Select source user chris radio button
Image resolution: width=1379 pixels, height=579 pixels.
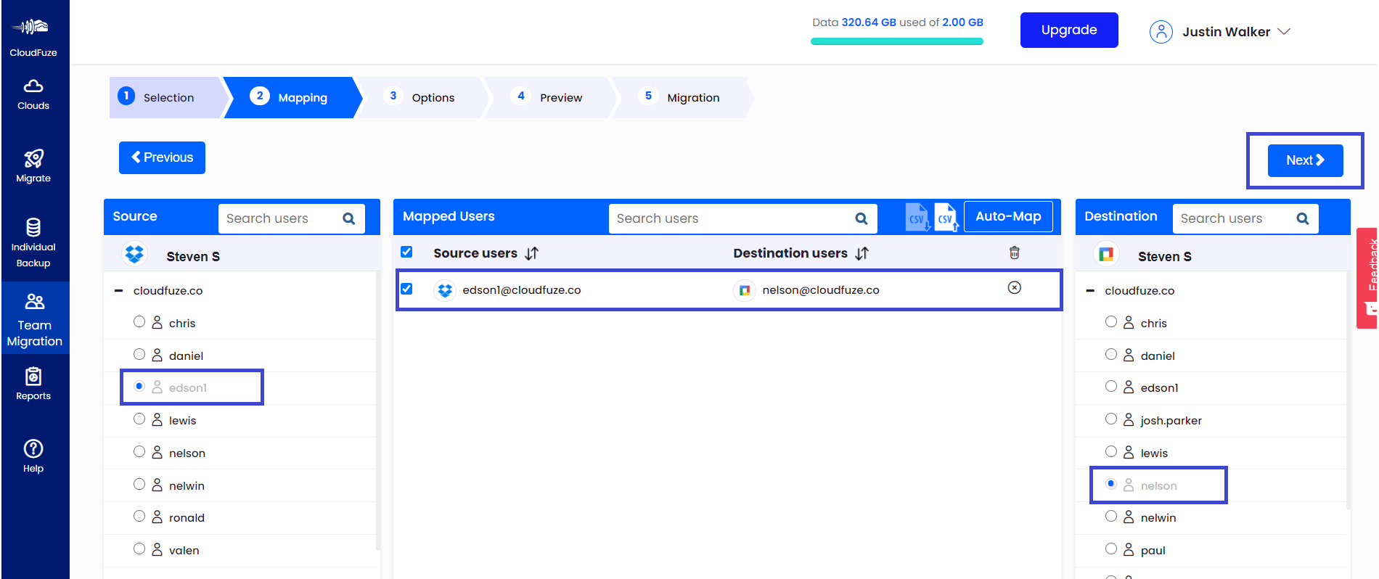pos(139,321)
